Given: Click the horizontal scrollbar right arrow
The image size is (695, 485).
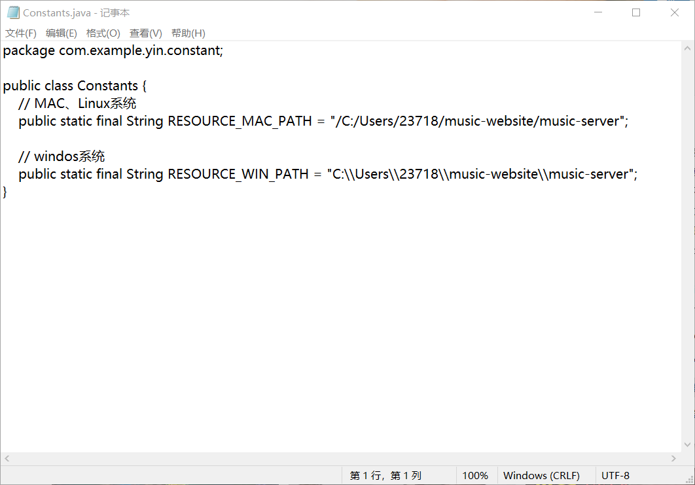Looking at the screenshot, I should click(673, 458).
